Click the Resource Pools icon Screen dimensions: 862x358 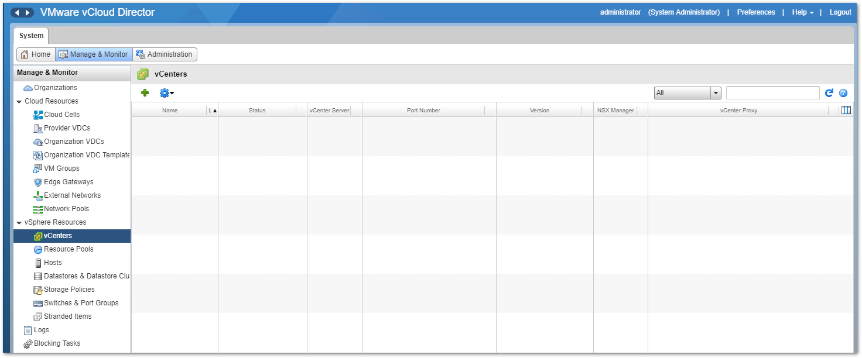[x=39, y=249]
